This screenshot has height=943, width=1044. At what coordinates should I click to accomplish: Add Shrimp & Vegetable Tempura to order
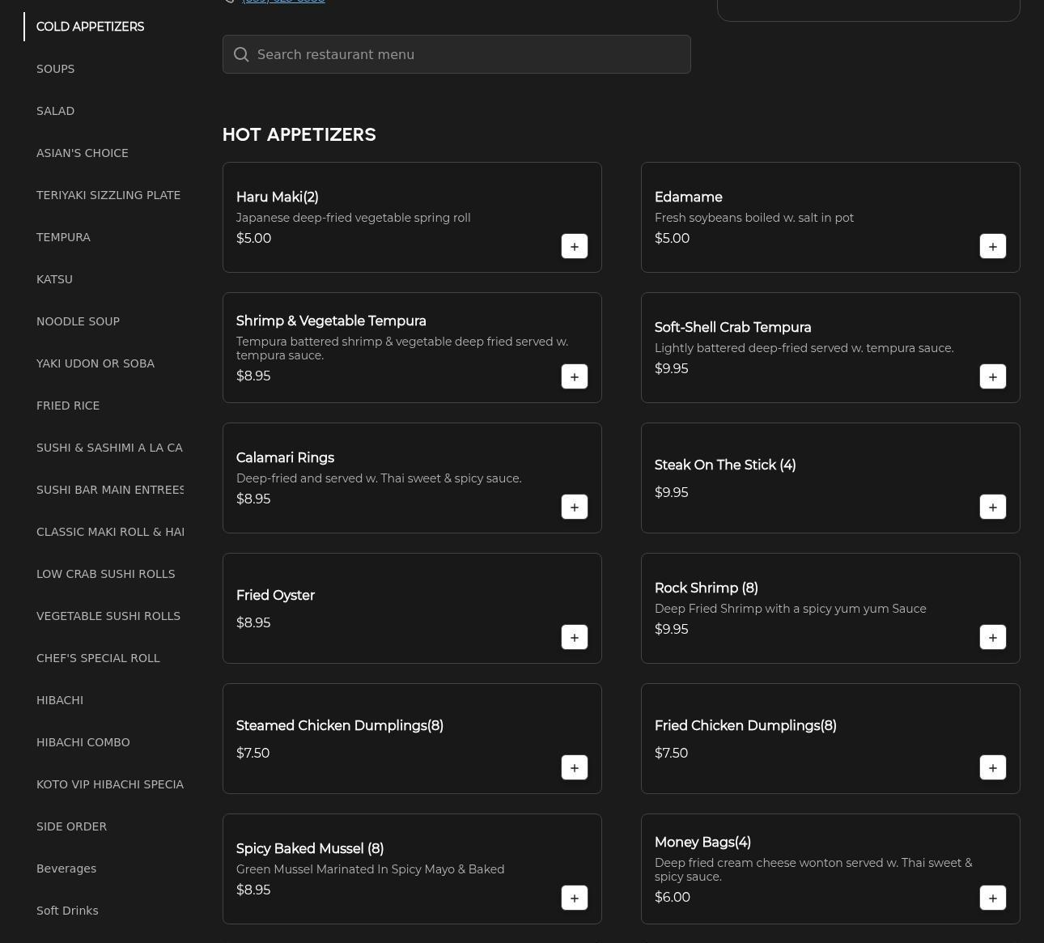point(574,377)
